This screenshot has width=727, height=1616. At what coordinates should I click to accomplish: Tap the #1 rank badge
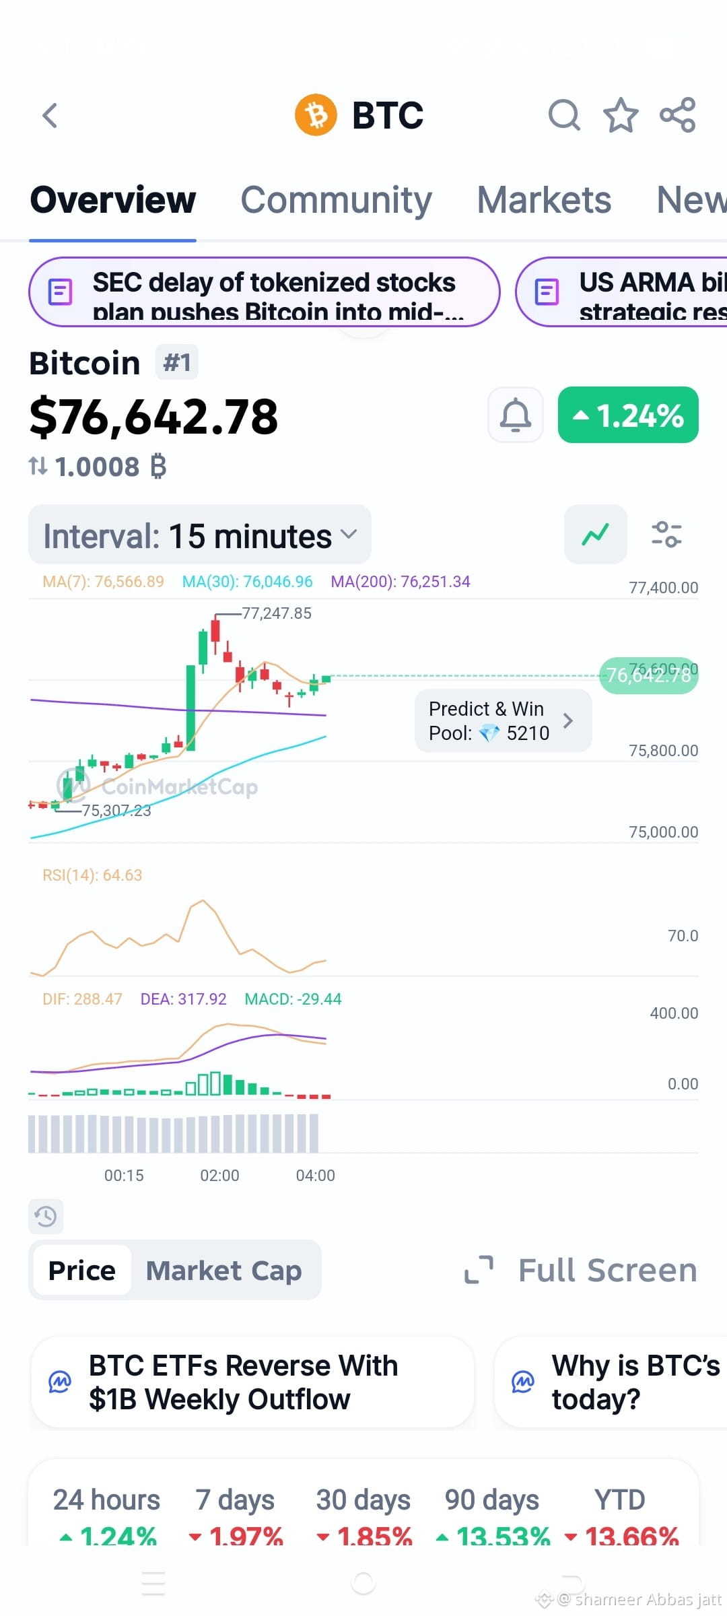[x=177, y=362]
